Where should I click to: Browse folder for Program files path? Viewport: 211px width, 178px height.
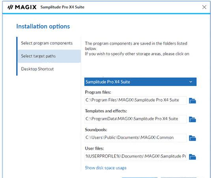coord(192,101)
